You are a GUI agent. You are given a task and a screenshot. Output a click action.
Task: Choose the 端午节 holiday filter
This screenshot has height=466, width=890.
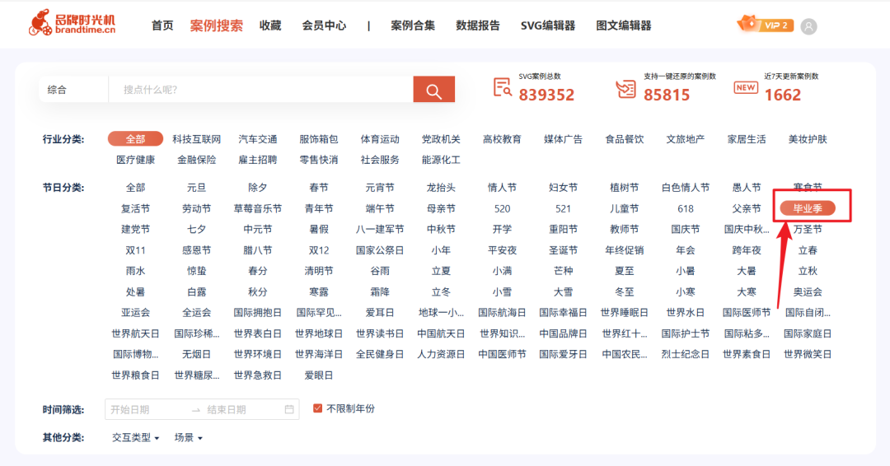pos(380,208)
